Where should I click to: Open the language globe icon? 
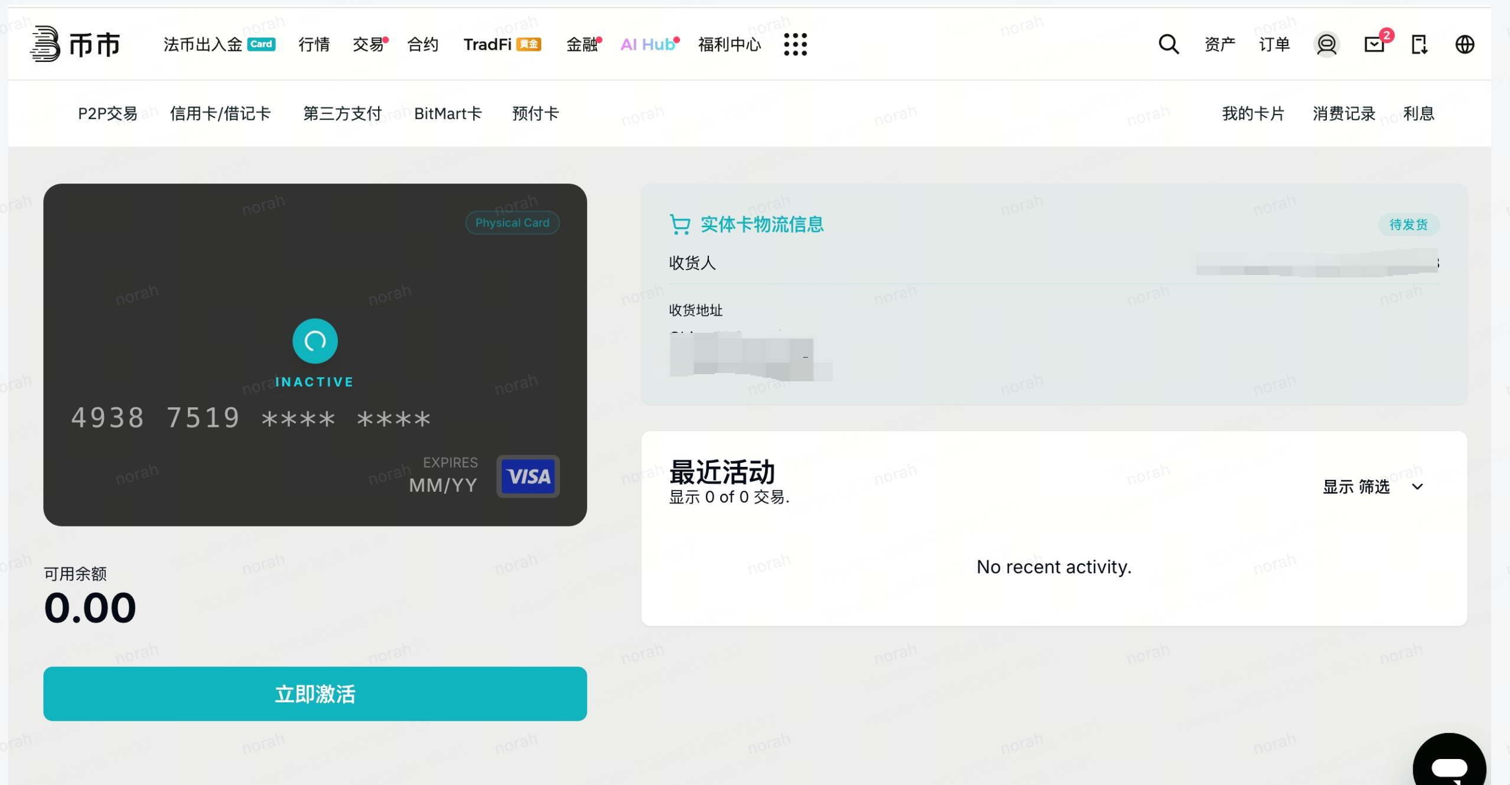coord(1465,44)
